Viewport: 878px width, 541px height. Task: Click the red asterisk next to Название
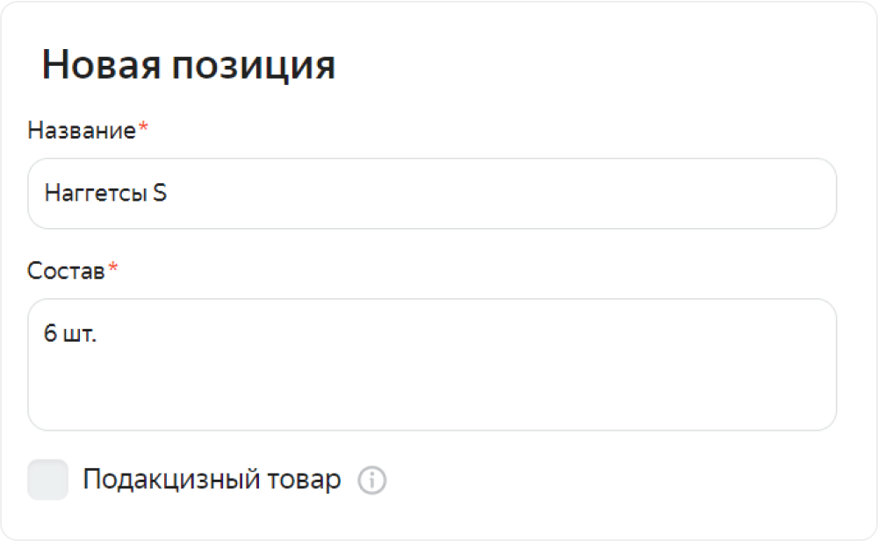[x=143, y=127]
